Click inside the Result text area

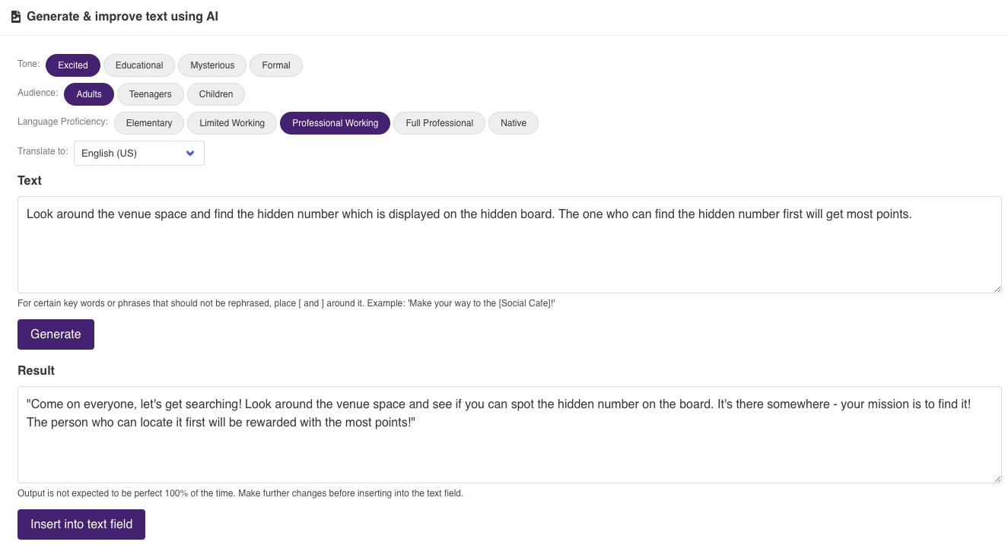pos(510,435)
